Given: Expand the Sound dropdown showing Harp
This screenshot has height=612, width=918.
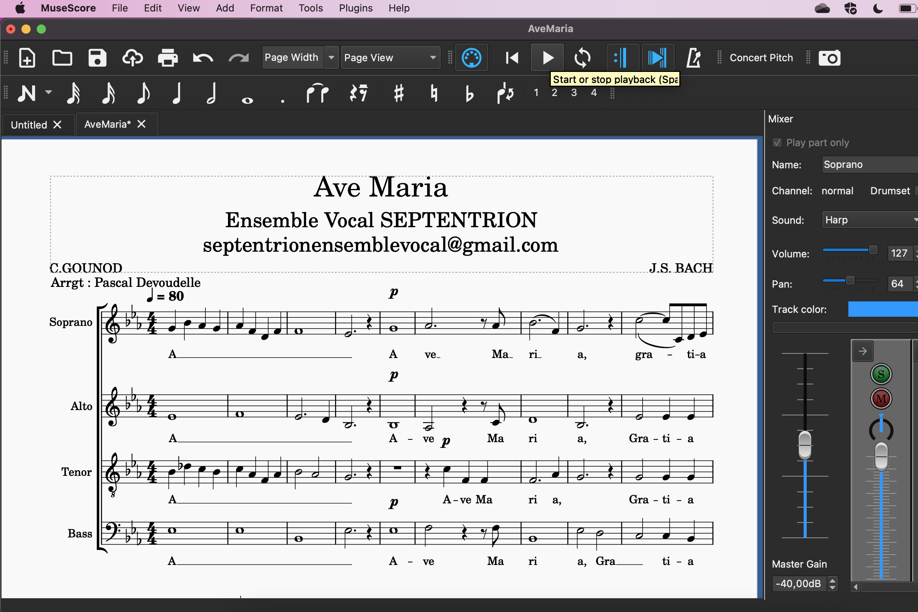Looking at the screenshot, I should tap(871, 220).
